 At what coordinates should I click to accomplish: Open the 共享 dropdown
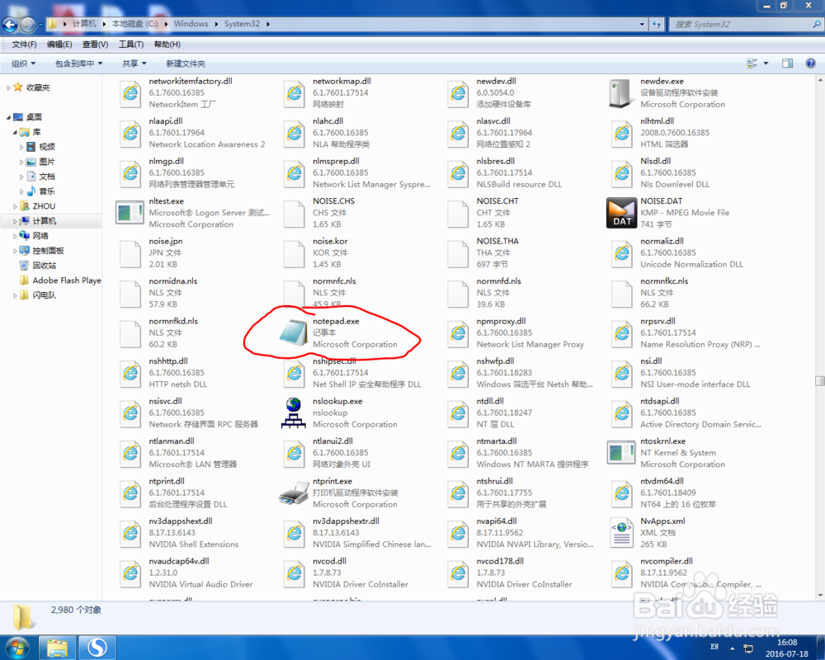[134, 64]
